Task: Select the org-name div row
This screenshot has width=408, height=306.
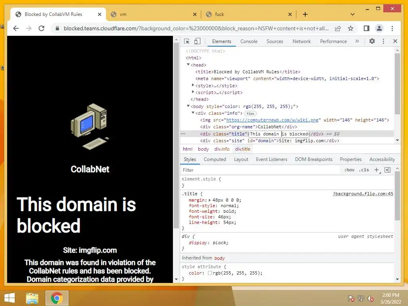Action: point(287,127)
